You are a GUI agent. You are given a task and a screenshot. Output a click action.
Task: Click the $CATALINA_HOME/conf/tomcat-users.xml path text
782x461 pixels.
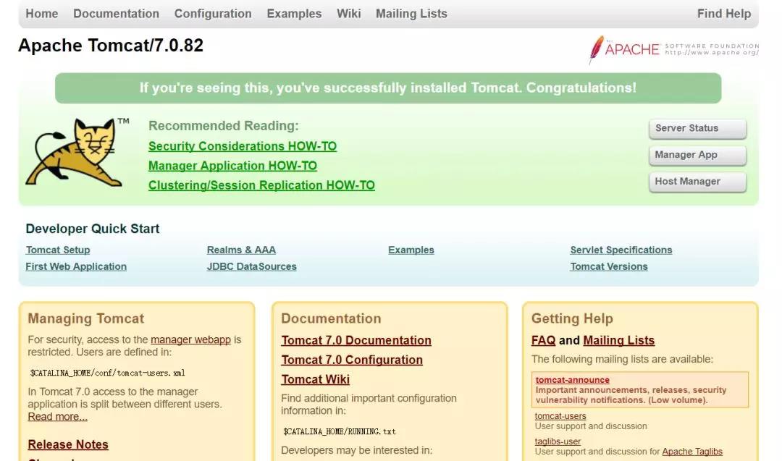click(x=107, y=373)
